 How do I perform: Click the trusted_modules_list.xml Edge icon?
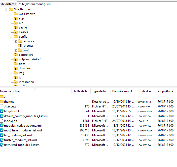(x=2, y=140)
